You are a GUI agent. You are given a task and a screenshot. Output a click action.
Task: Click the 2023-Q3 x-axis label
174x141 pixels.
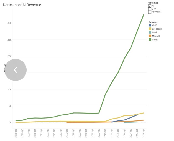tap(105, 133)
